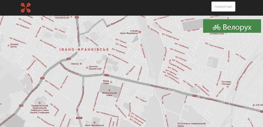Click the red four-pin site logo
The image size is (263, 127).
tap(26, 8)
